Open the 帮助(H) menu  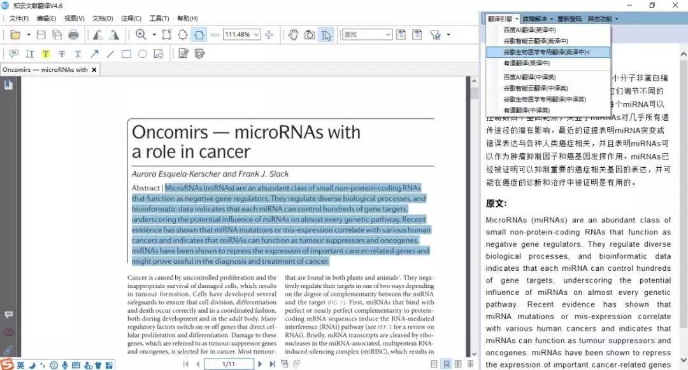[187, 18]
